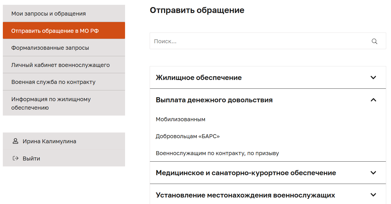Expand the Жилищное обеспечение chevron
The image size is (391, 204).
point(373,77)
